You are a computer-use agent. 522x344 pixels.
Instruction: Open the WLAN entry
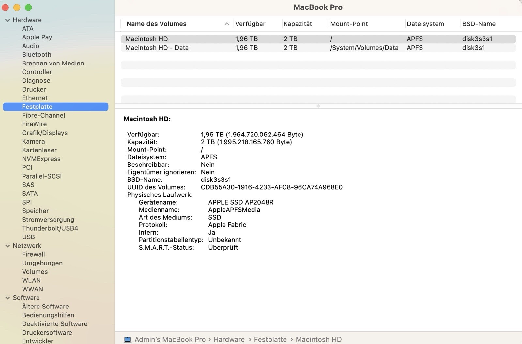pyautogui.click(x=31, y=280)
